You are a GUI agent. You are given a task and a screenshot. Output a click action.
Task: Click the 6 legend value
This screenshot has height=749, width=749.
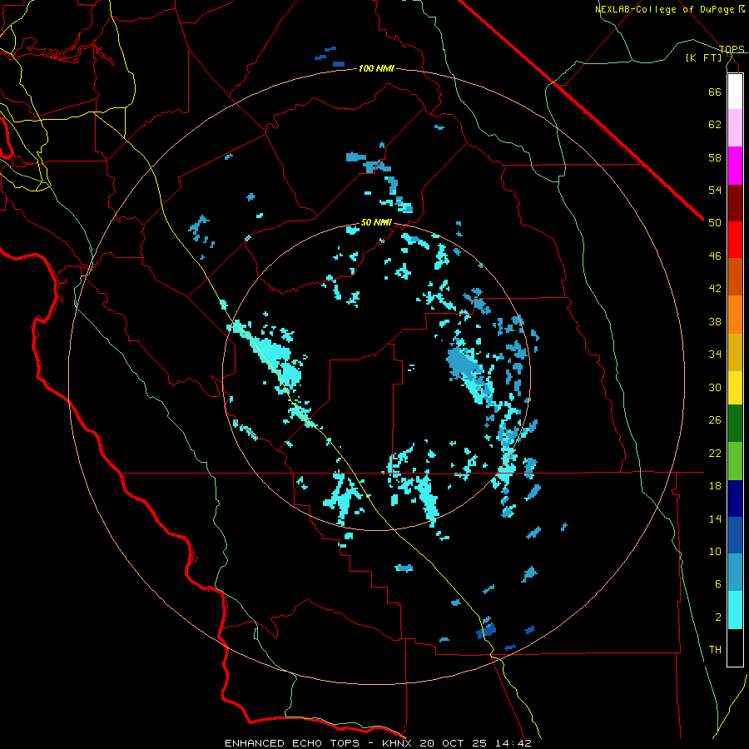pos(718,584)
